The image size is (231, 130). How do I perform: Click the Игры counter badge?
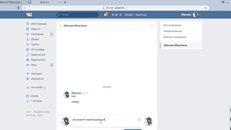[x=52, y=65]
